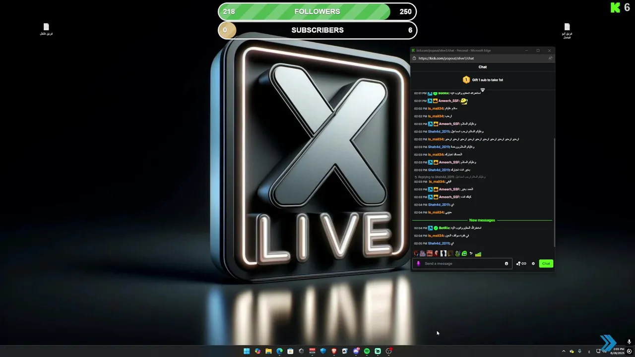Image resolution: width=635 pixels, height=357 pixels.
Task: Insert the green bar-chart emote
Action: pyautogui.click(x=478, y=254)
